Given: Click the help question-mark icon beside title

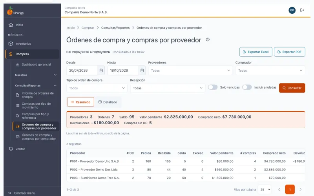Looking at the screenshot, I should click(208, 40).
